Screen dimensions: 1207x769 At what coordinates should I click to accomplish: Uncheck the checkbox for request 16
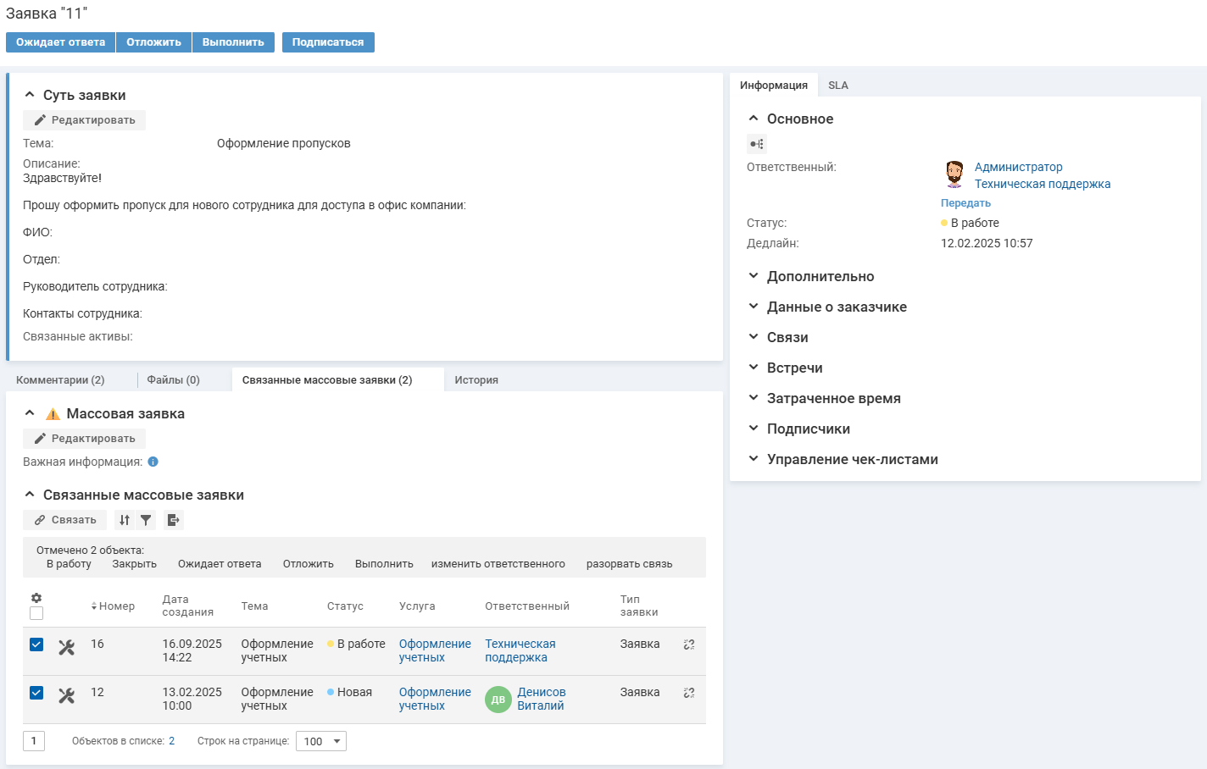36,645
